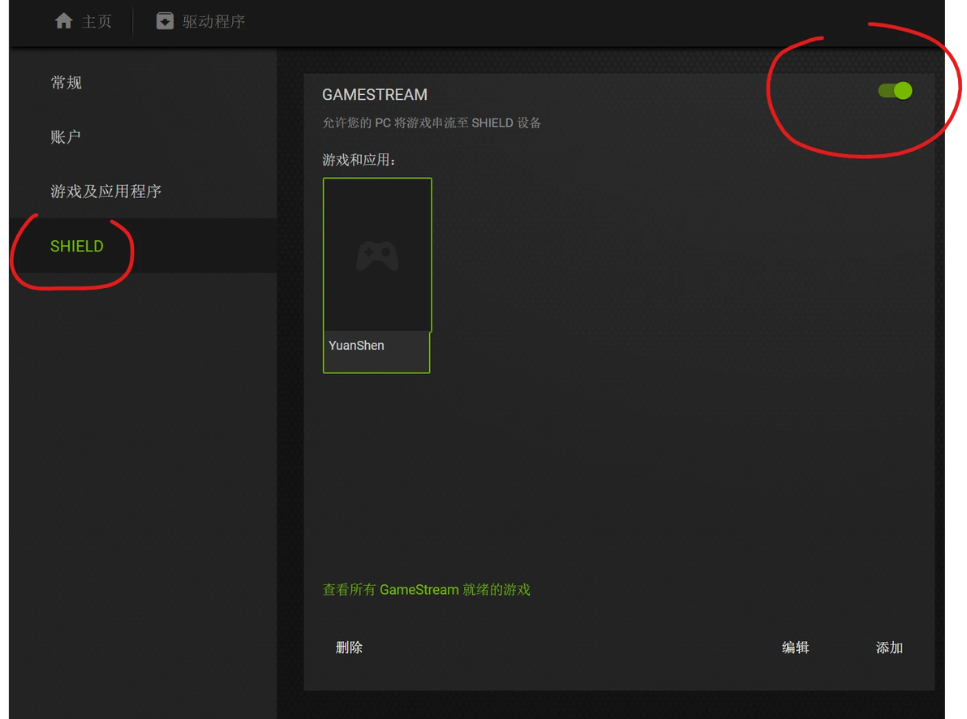967x719 pixels.
Task: Click the YuanShen label text
Action: pyautogui.click(x=356, y=346)
